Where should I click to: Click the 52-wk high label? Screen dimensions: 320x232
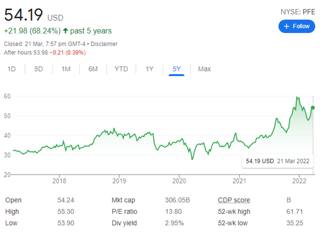point(234,212)
